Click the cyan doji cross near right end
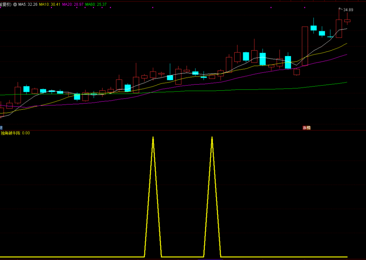 coord(330,36)
